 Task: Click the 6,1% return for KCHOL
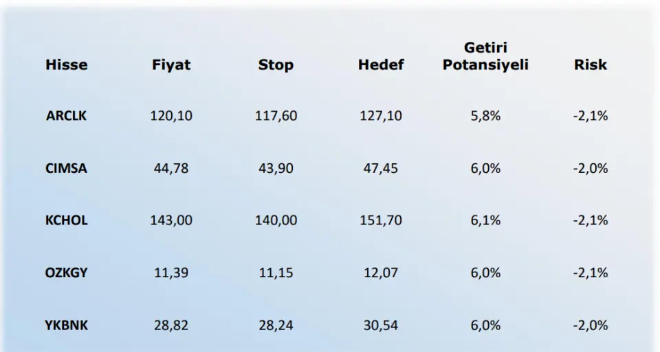(x=485, y=220)
